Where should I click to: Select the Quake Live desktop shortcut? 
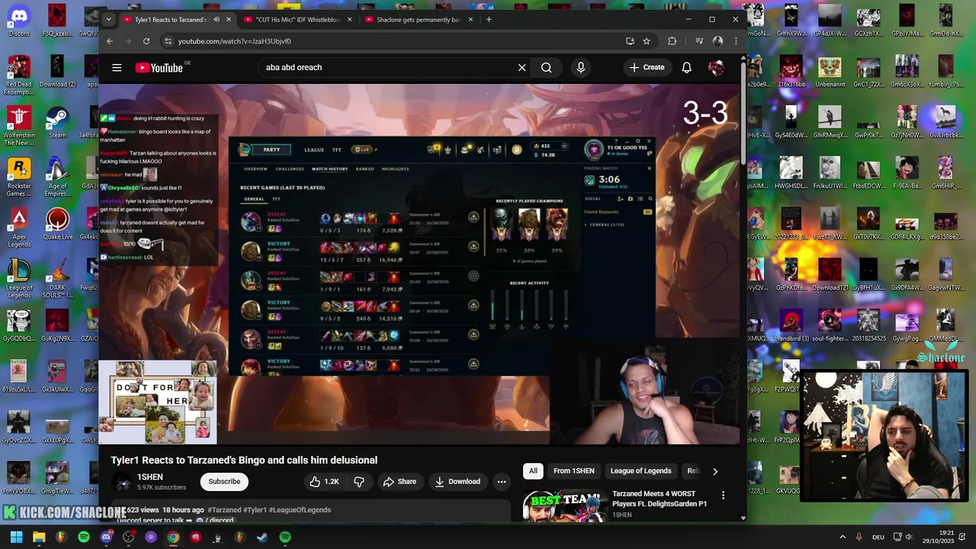pyautogui.click(x=57, y=225)
